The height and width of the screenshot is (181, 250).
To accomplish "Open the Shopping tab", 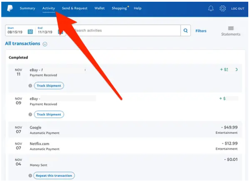I will (x=119, y=8).
